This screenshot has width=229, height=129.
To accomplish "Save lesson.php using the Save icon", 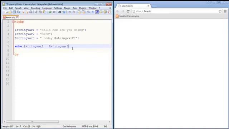I will click(14, 12).
